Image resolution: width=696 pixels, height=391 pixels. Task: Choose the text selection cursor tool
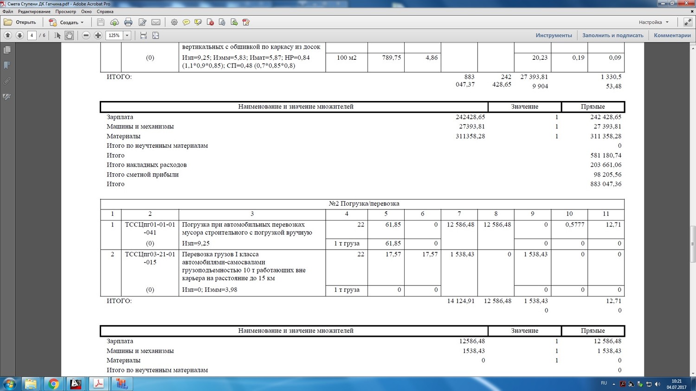pos(58,35)
